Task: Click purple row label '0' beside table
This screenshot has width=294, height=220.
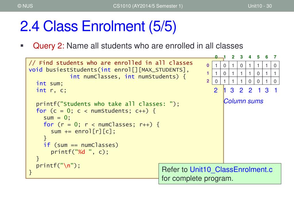Action: pyautogui.click(x=208, y=65)
